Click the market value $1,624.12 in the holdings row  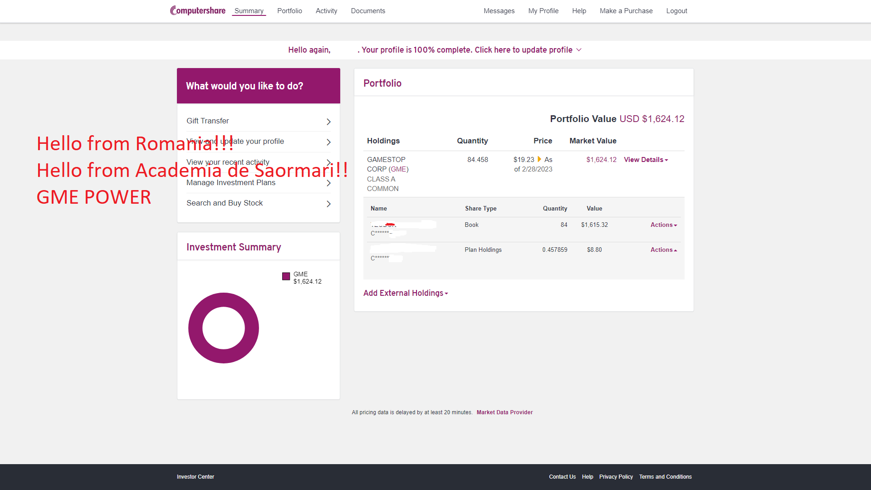tap(602, 160)
